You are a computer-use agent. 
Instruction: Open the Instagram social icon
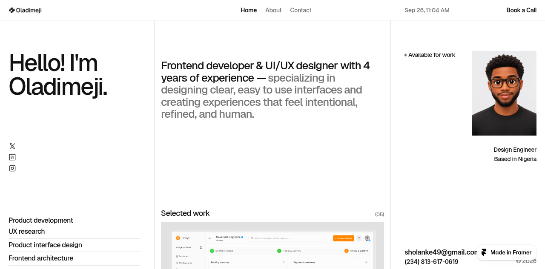point(12,168)
